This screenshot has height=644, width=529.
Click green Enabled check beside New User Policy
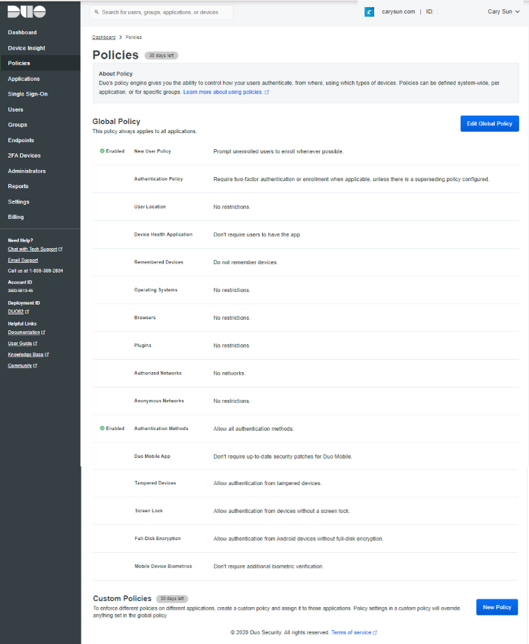pos(102,151)
